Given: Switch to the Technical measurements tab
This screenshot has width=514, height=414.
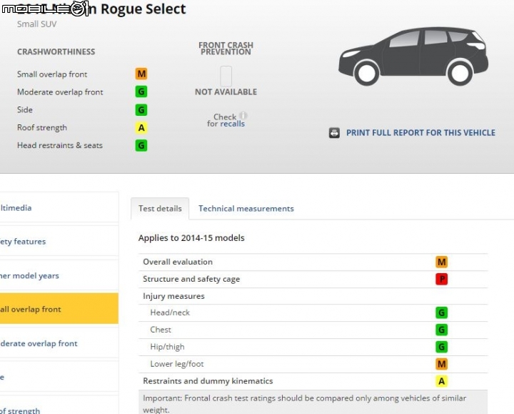Looking at the screenshot, I should 246,209.
